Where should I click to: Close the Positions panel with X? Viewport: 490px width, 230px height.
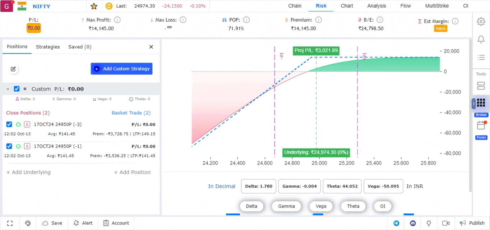[x=151, y=47]
